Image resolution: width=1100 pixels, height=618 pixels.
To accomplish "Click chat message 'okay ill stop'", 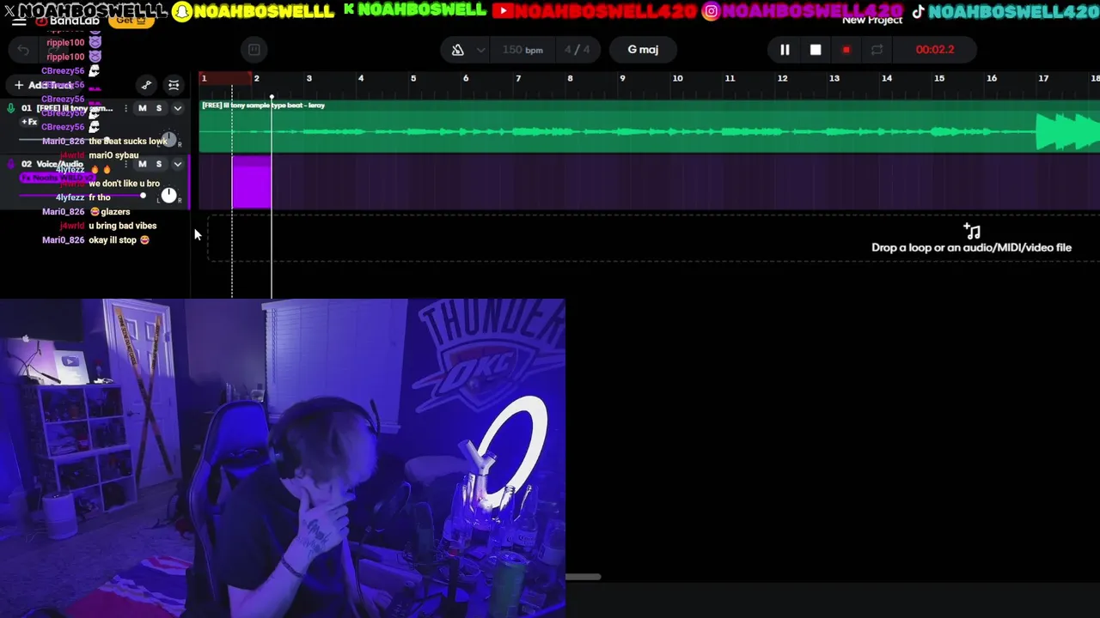I will tap(119, 240).
